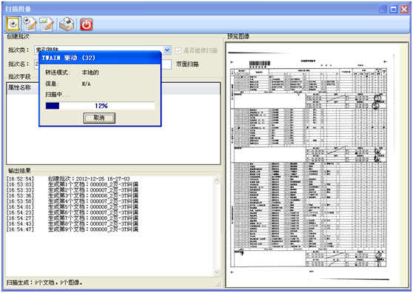Click the 信息 N/A value
Screen dimensions: 413x293
[86, 84]
